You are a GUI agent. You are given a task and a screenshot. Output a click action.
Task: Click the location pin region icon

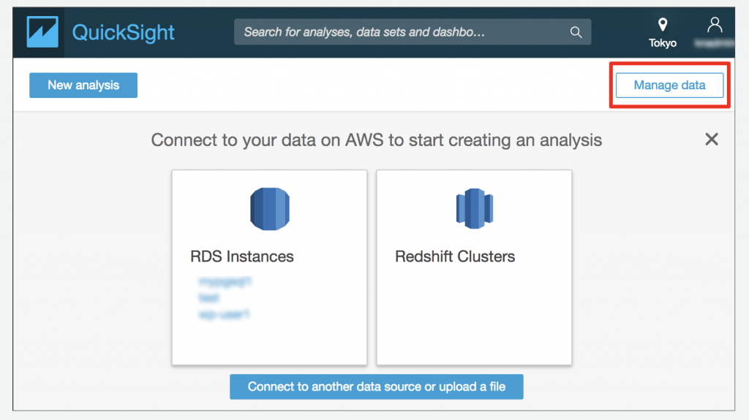[x=663, y=25]
